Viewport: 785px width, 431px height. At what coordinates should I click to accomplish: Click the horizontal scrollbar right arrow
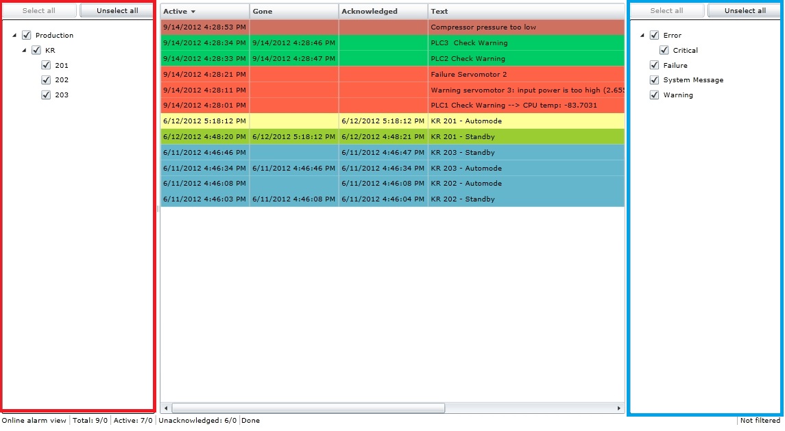[618, 408]
